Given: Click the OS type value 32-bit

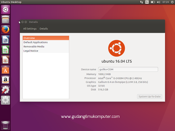Looking at the screenshot, I should click(101, 86).
